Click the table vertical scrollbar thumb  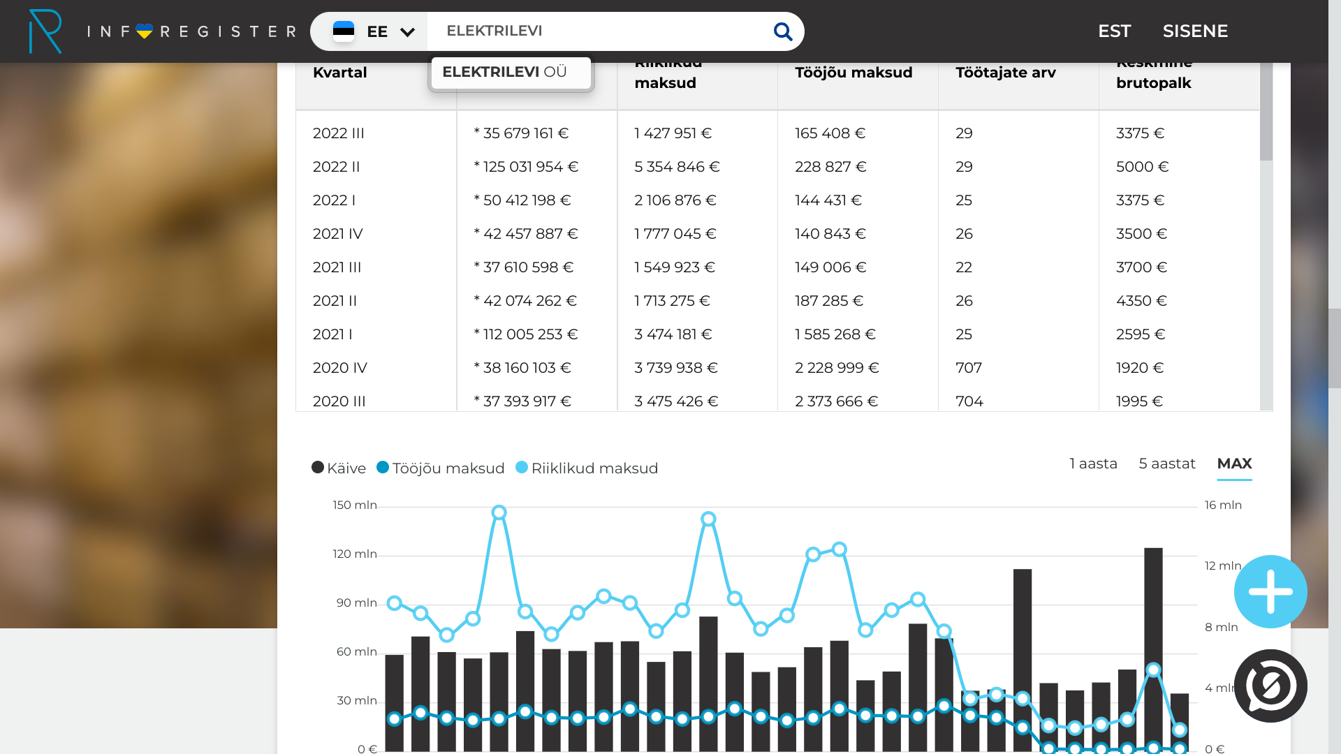(x=1266, y=112)
